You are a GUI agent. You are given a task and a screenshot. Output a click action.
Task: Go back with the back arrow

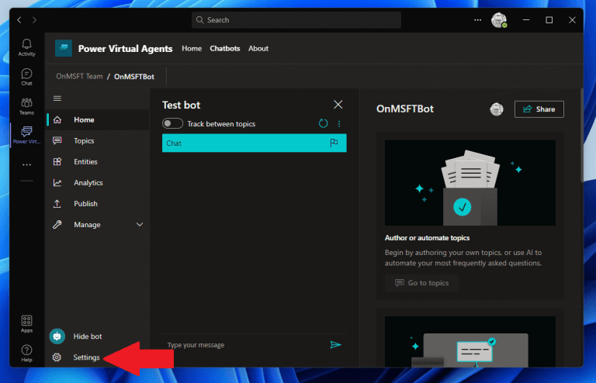pyautogui.click(x=19, y=19)
